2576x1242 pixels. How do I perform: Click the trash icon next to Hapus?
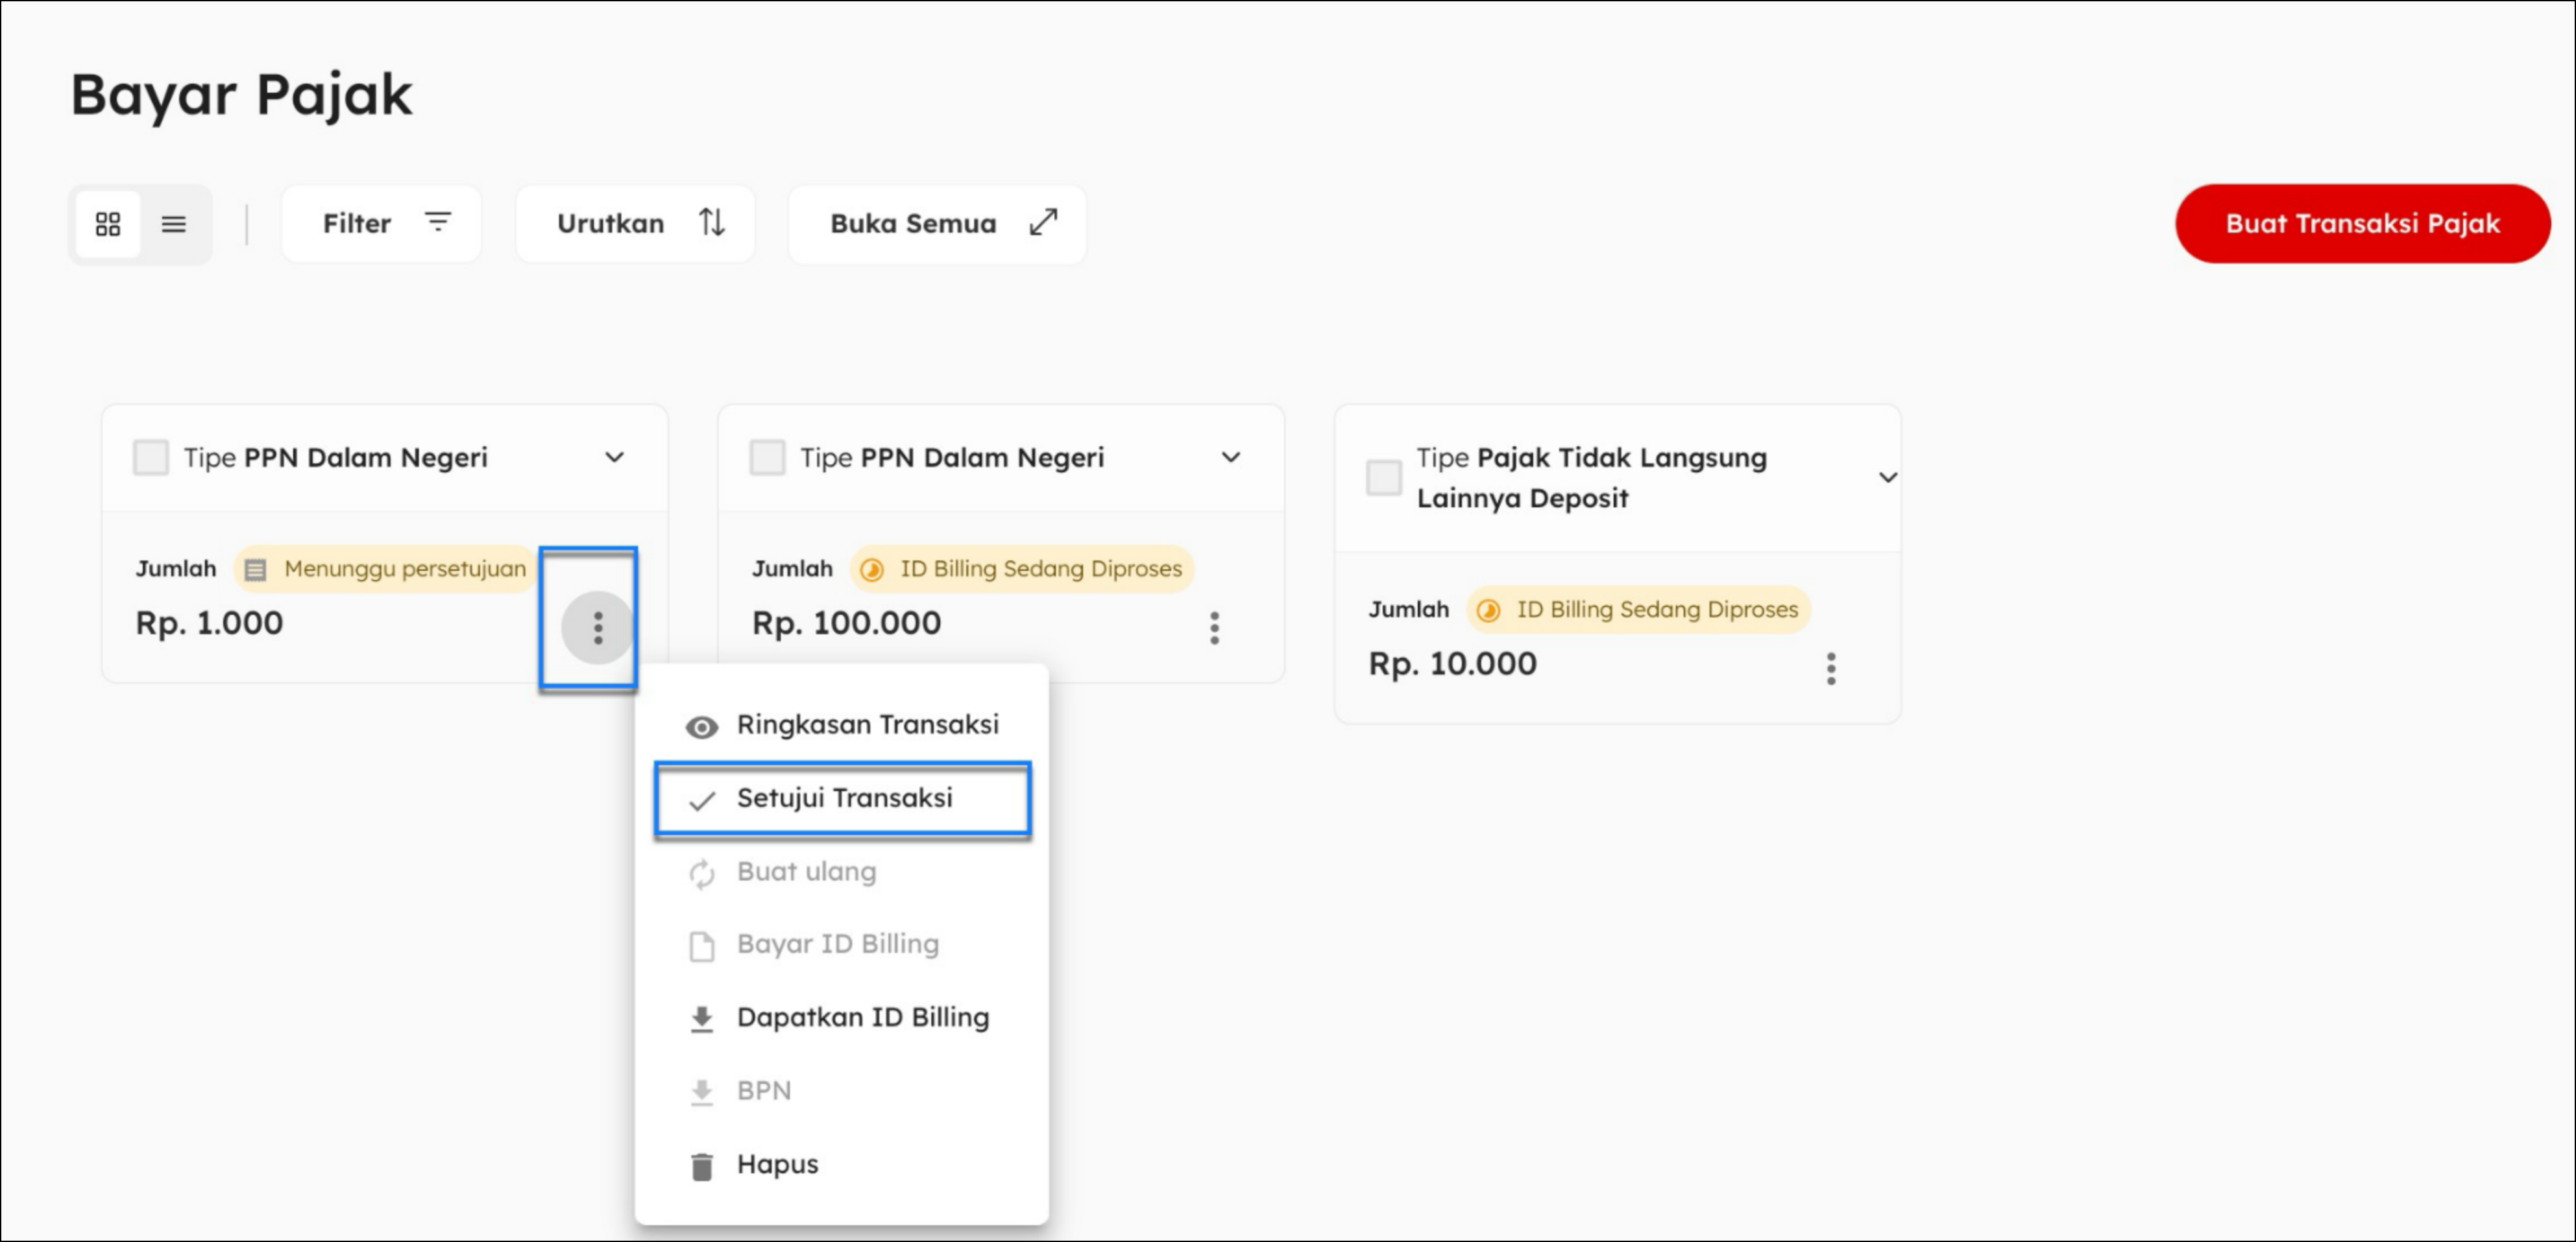702,1166
